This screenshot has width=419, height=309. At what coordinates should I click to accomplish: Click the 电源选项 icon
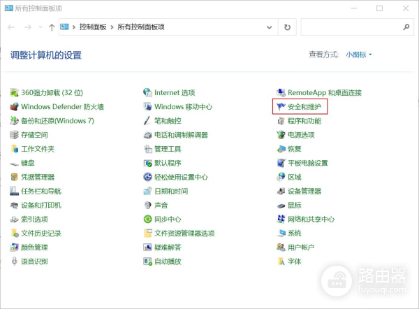tap(281, 135)
